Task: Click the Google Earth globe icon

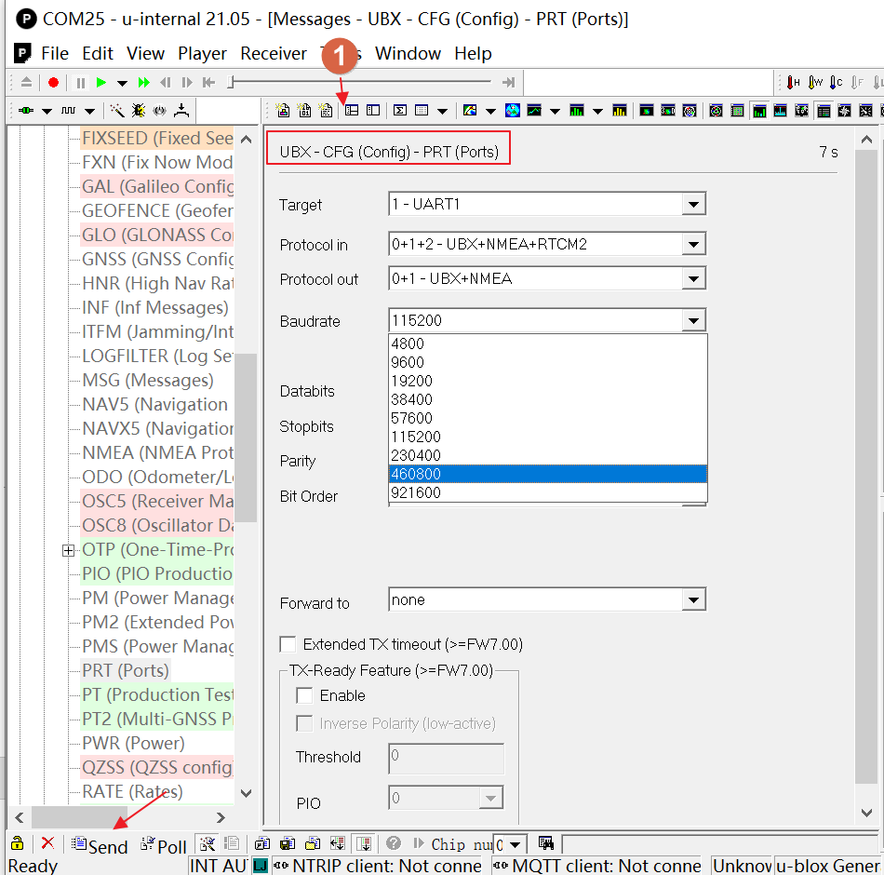Action: pyautogui.click(x=513, y=111)
